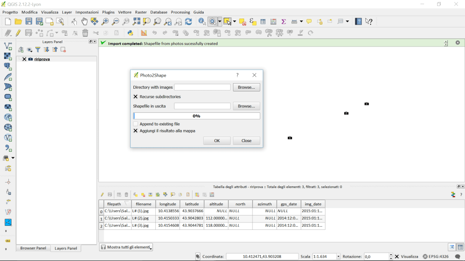Click the Zoom In magnifier tool
The width and height of the screenshot is (465, 261).
(x=105, y=21)
